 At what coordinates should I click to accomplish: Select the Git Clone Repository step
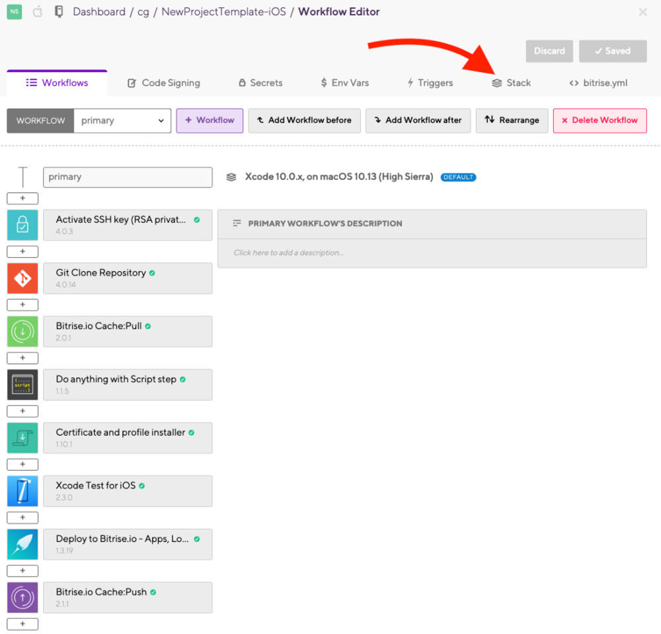128,278
